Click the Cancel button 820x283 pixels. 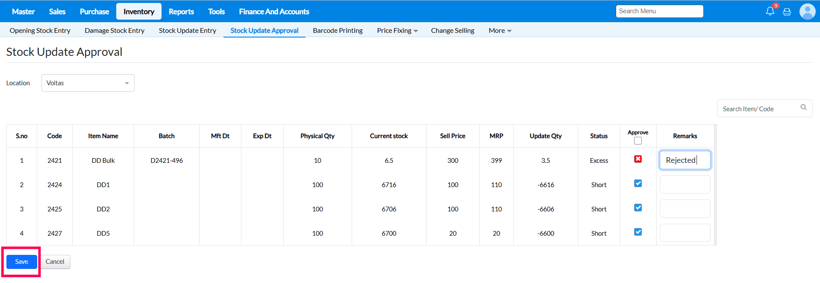point(55,262)
